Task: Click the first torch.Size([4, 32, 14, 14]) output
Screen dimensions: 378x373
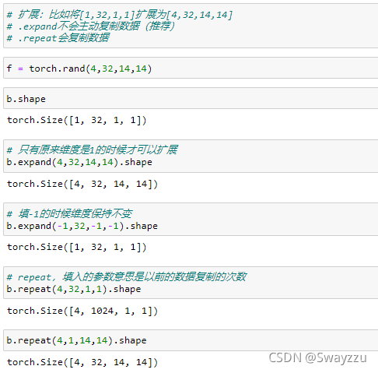Action: point(82,184)
